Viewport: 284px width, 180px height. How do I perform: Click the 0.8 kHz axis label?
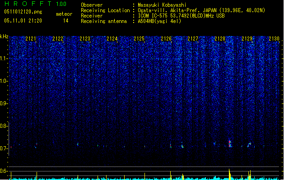click(x=4, y=126)
